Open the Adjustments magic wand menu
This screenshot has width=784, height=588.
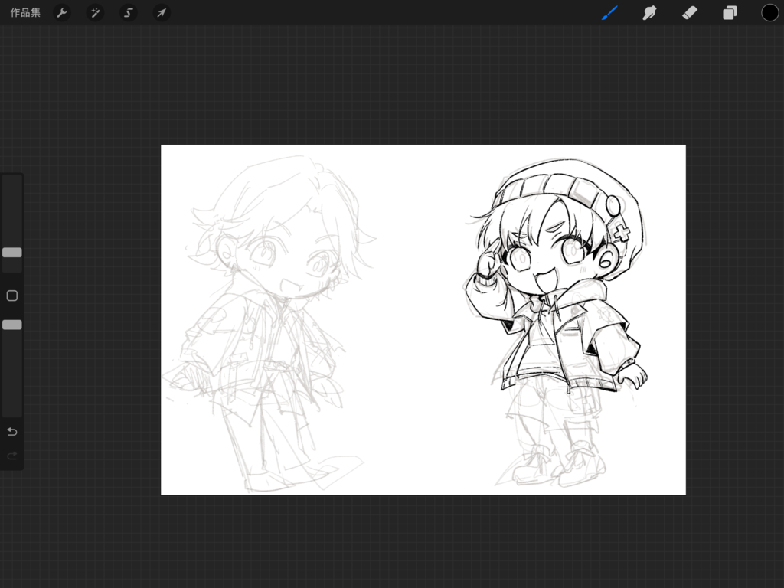[95, 12]
